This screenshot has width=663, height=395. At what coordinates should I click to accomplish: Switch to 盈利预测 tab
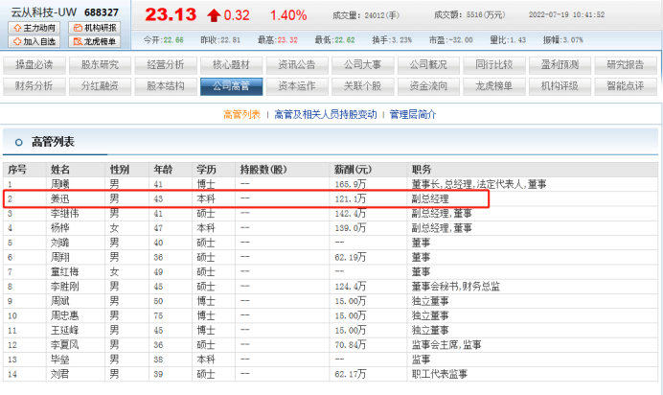point(560,65)
